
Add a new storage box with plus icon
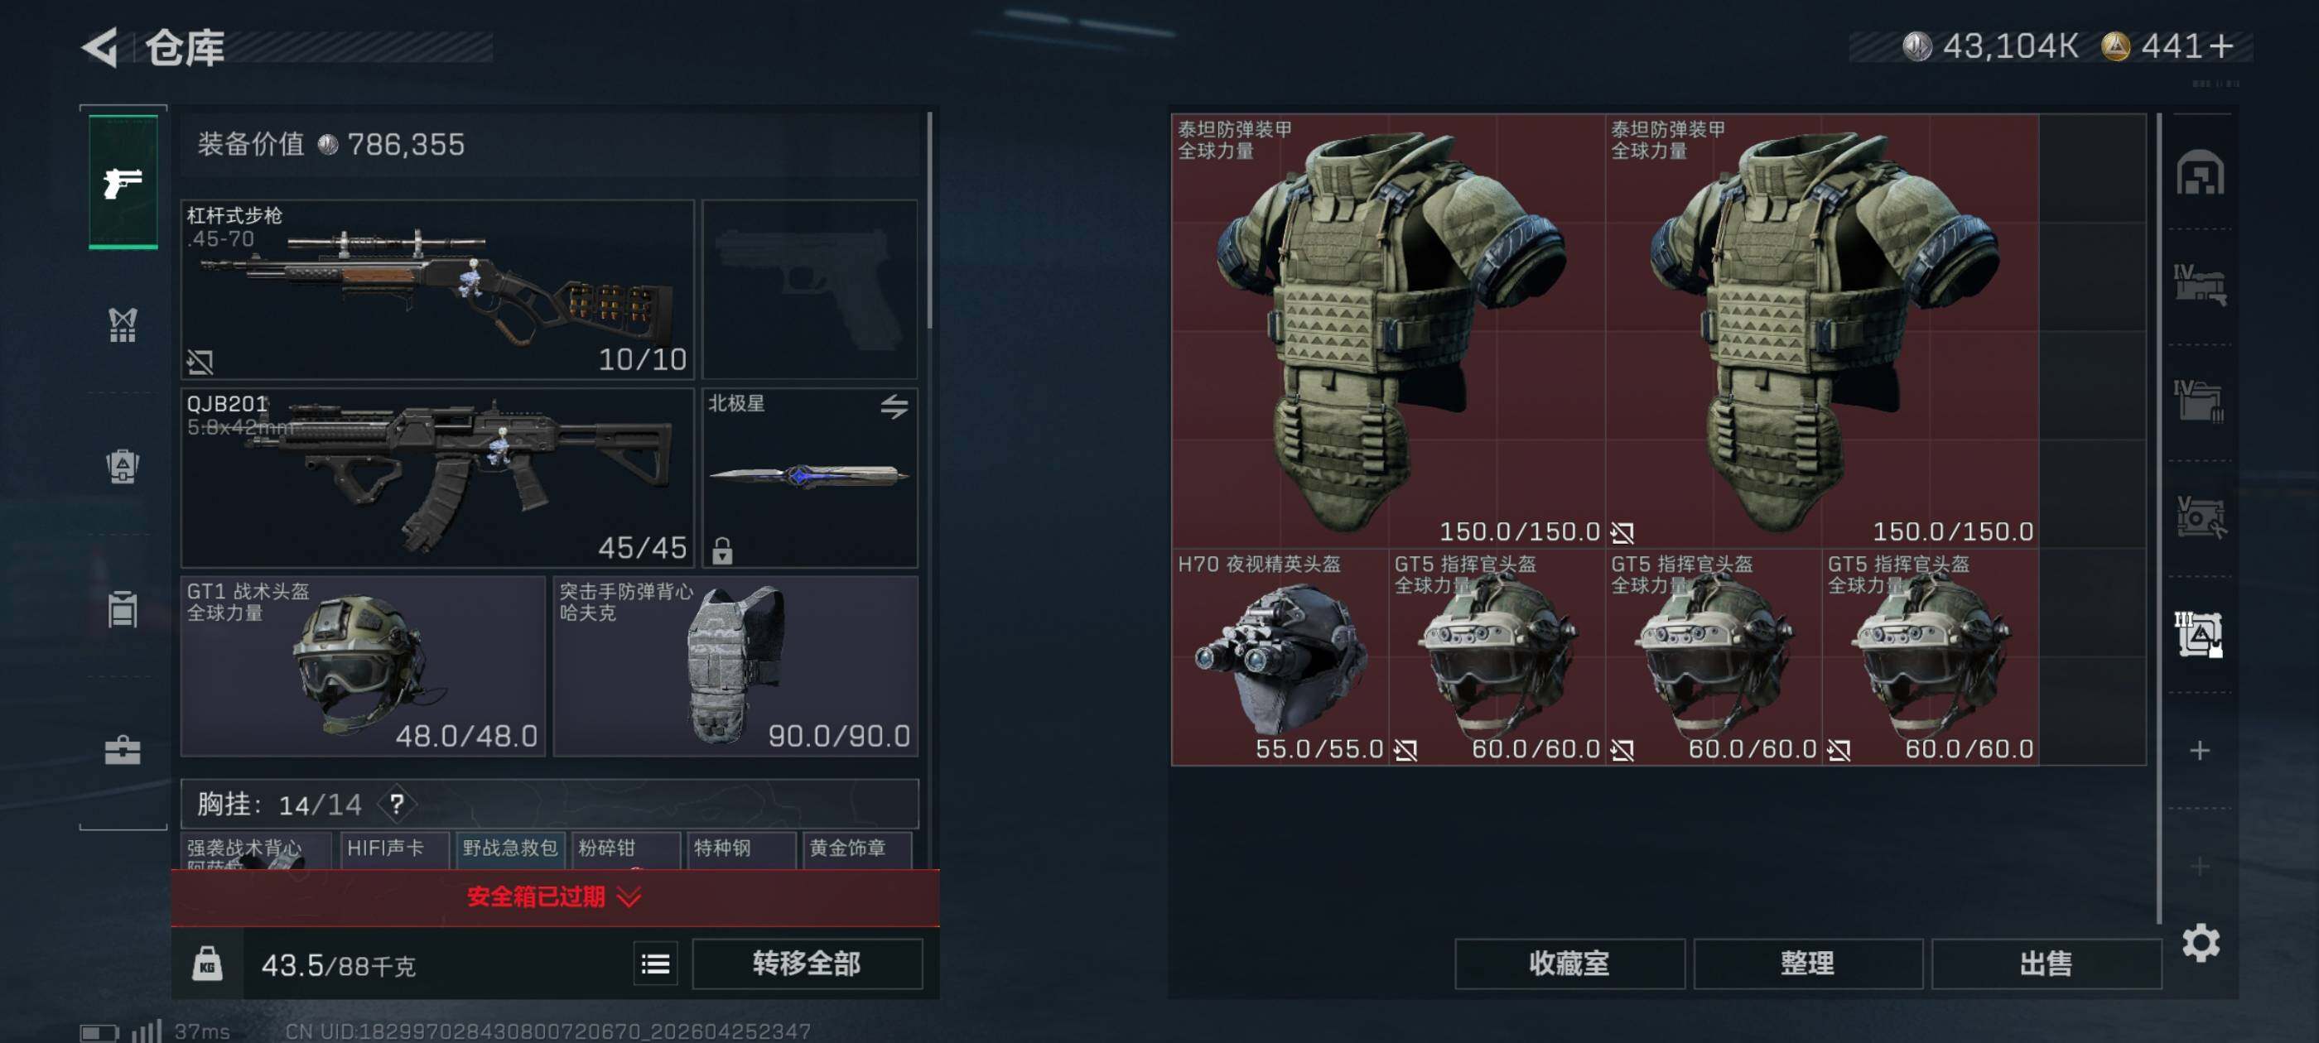[2199, 751]
